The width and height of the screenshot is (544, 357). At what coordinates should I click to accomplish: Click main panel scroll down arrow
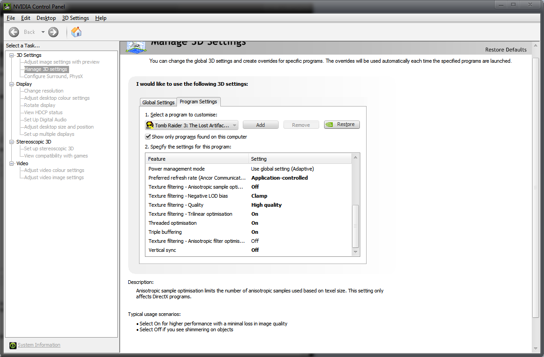pos(535,348)
